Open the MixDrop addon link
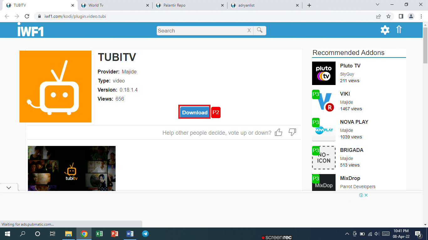Screen dimensions: 428x240 pos(350,178)
